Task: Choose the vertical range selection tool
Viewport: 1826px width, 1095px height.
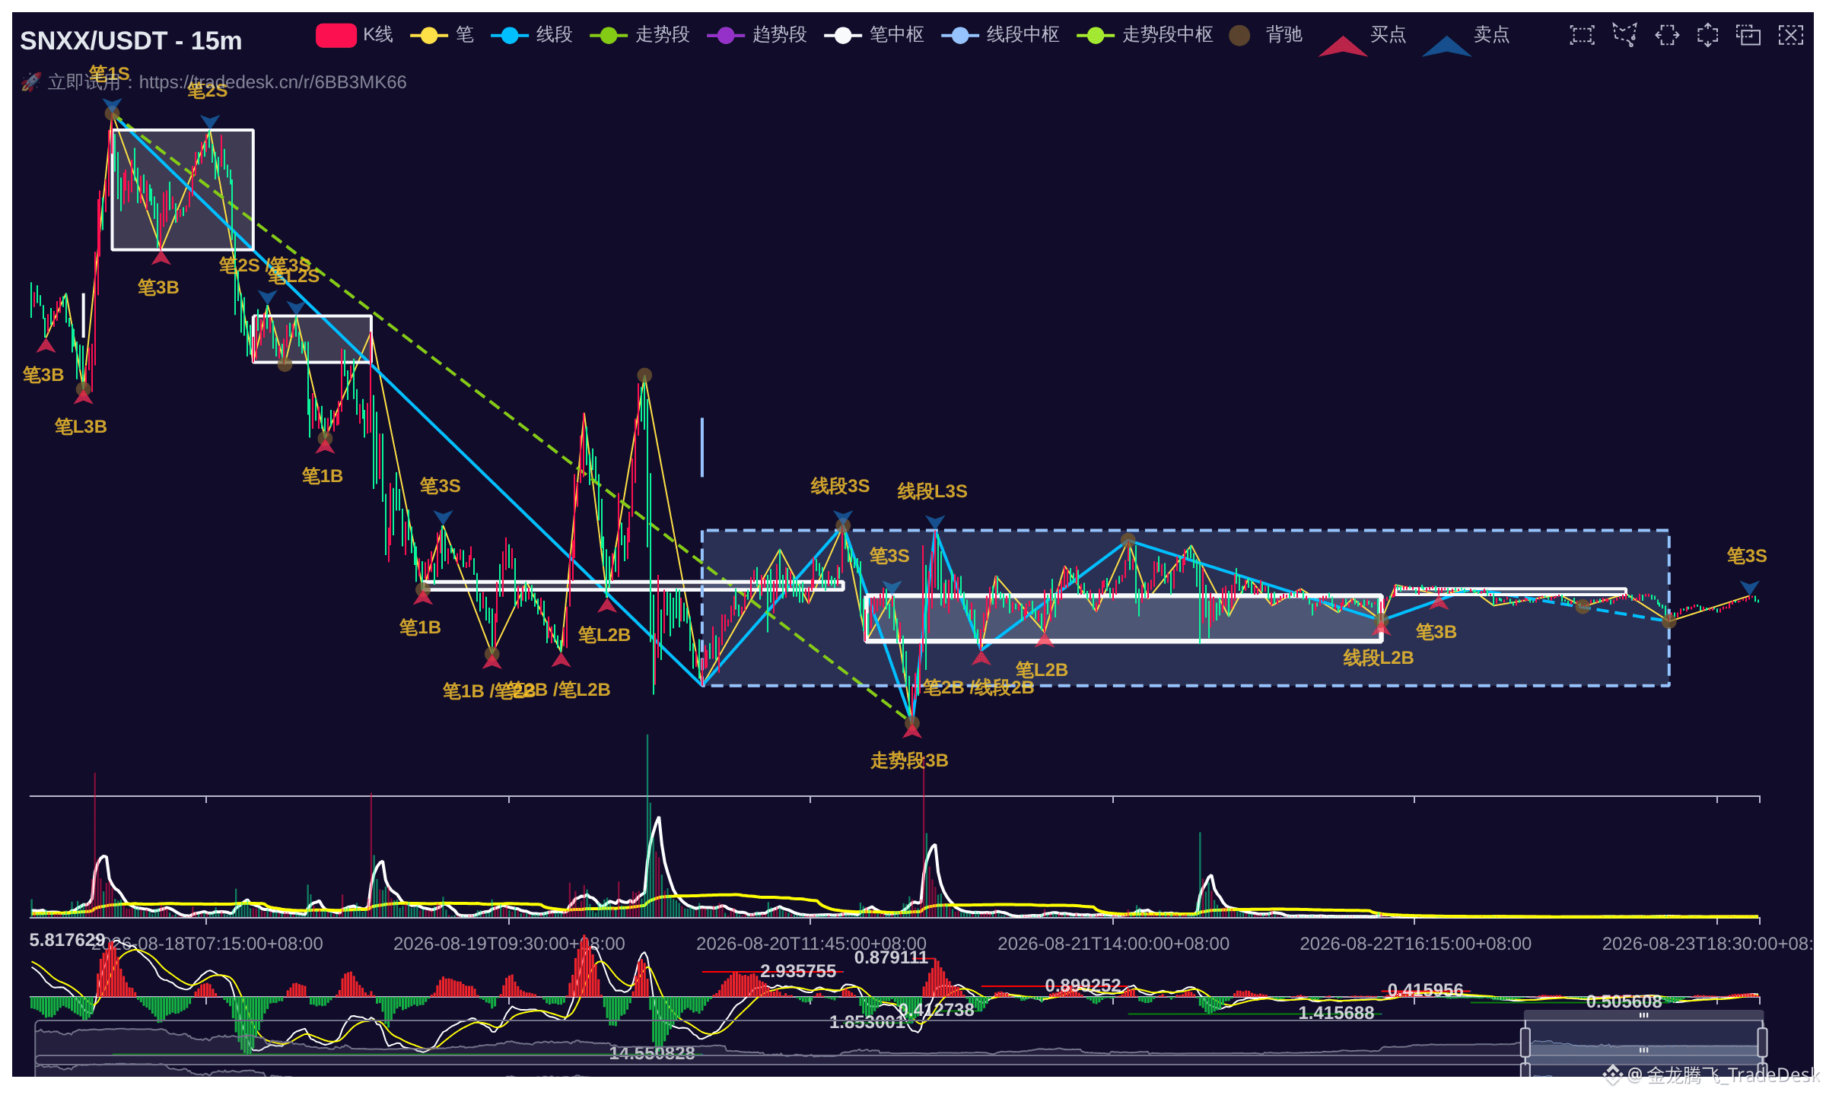Action: click(x=1707, y=35)
